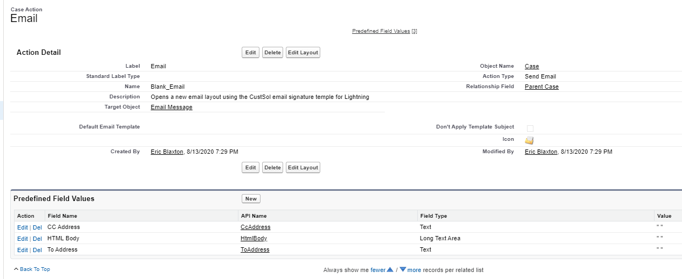The width and height of the screenshot is (682, 279).
Task: Open the Case object link
Action: click(532, 67)
